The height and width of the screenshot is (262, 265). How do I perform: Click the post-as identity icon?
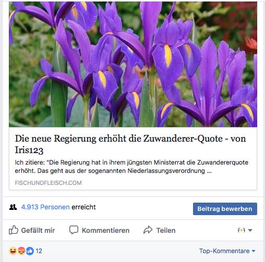click(242, 230)
